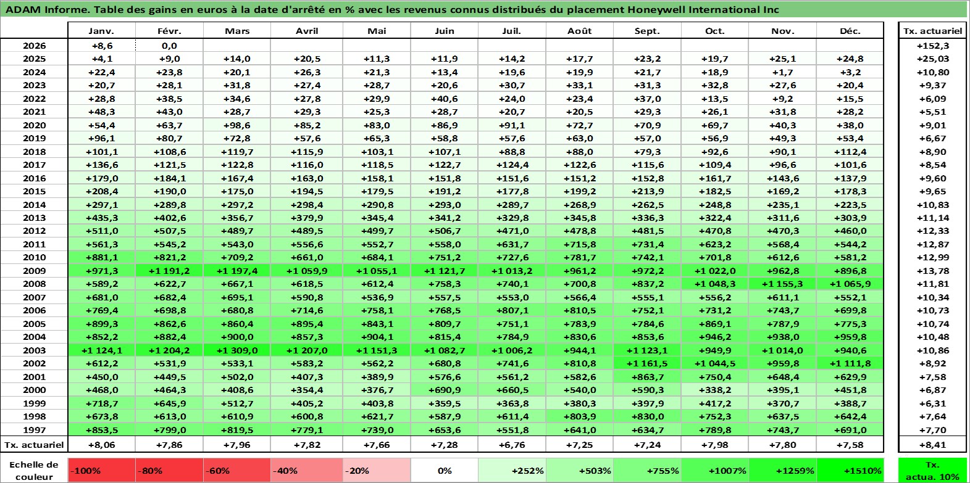The width and height of the screenshot is (970, 483).
Task: Click the '+7,58' December actuarial rate
Action: click(x=850, y=445)
